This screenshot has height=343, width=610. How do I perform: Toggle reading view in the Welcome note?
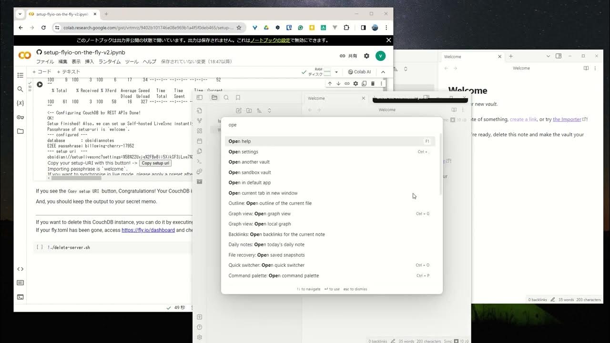coord(454,110)
